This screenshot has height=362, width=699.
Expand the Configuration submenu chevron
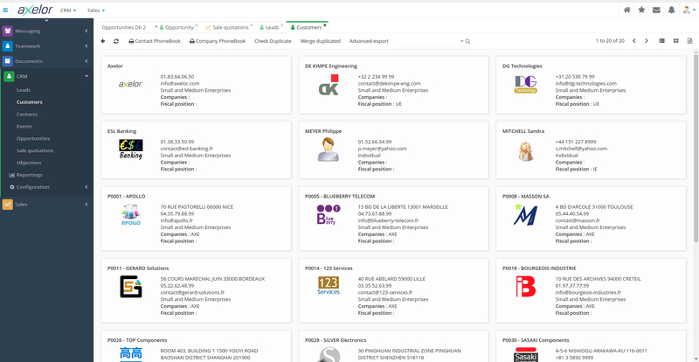tap(86, 187)
